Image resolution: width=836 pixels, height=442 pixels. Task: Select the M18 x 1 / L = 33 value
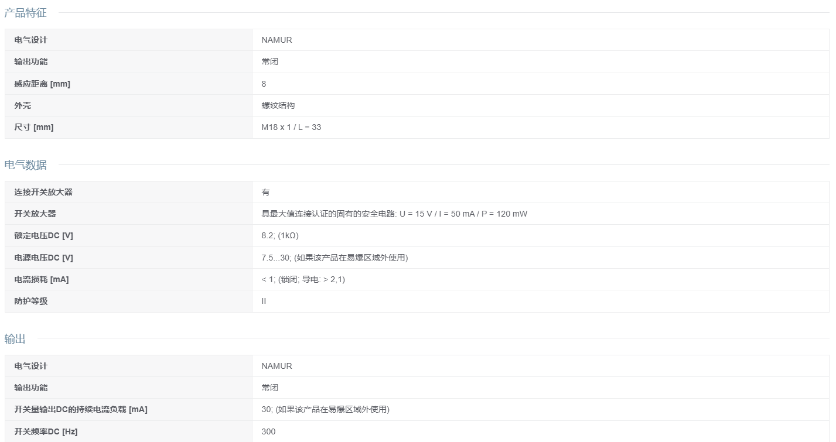pyautogui.click(x=291, y=127)
